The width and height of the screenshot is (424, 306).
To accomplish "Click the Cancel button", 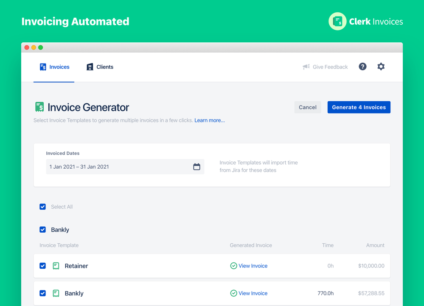I will pyautogui.click(x=307, y=107).
